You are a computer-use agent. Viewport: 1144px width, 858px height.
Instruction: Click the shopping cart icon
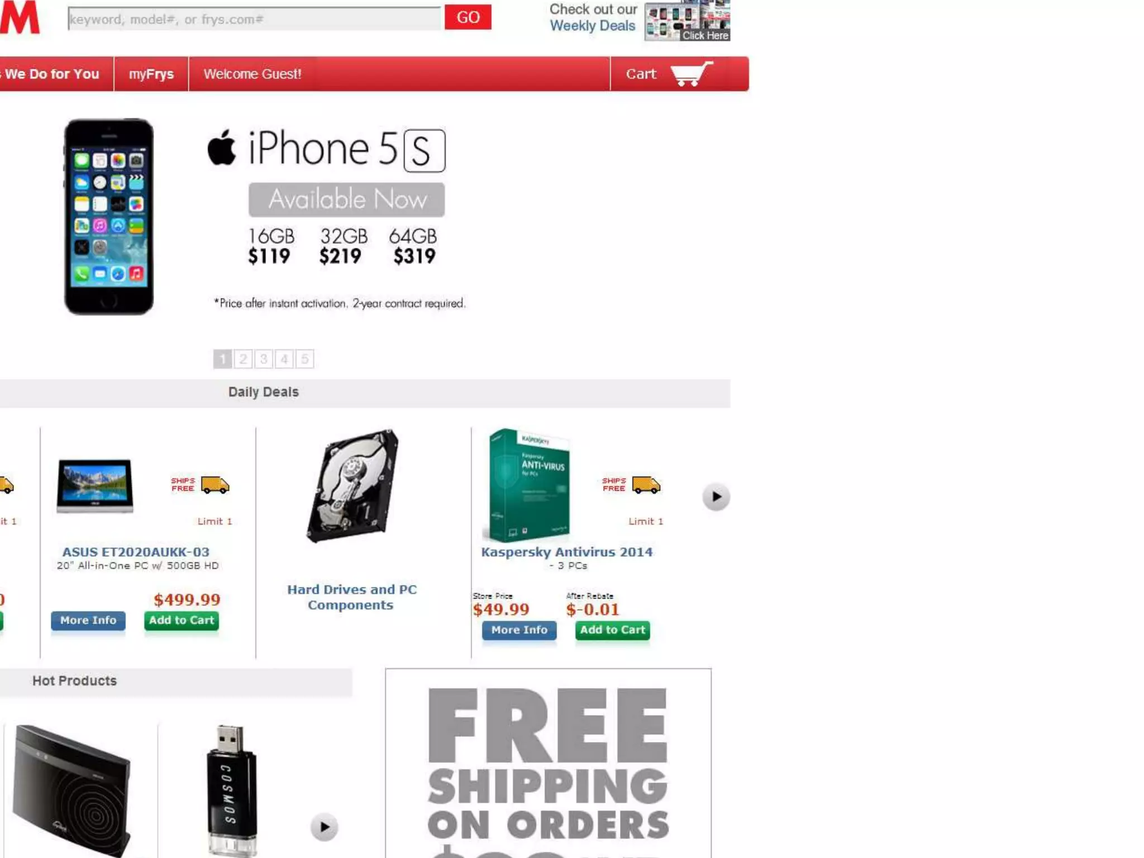click(x=692, y=74)
